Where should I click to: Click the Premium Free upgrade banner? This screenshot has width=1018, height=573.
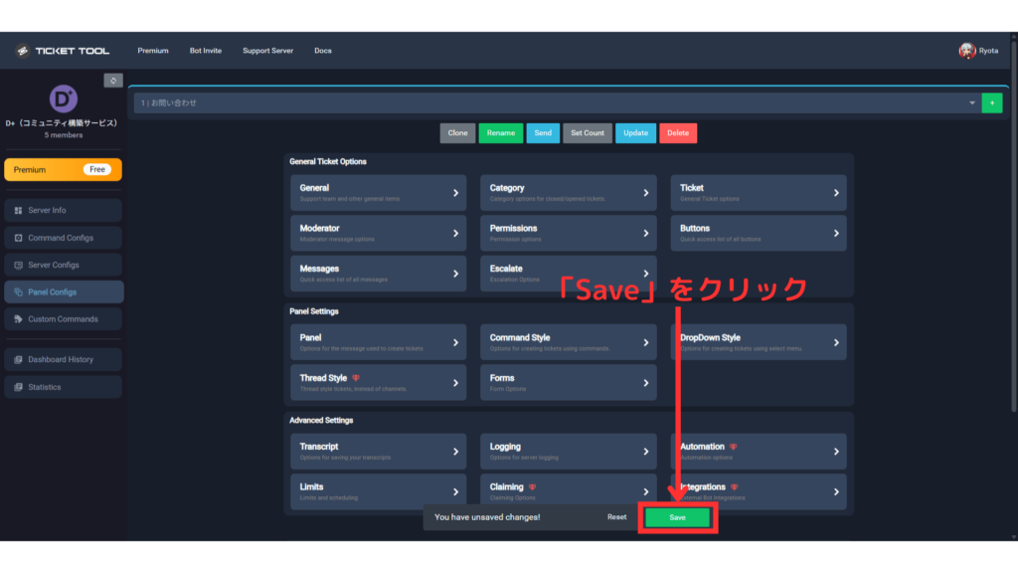click(x=63, y=169)
